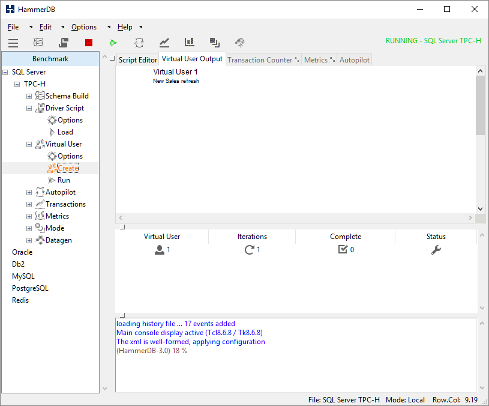The height and width of the screenshot is (406, 489).
Task: Click the output pane vertical scrollbar thumb
Action: [480, 106]
